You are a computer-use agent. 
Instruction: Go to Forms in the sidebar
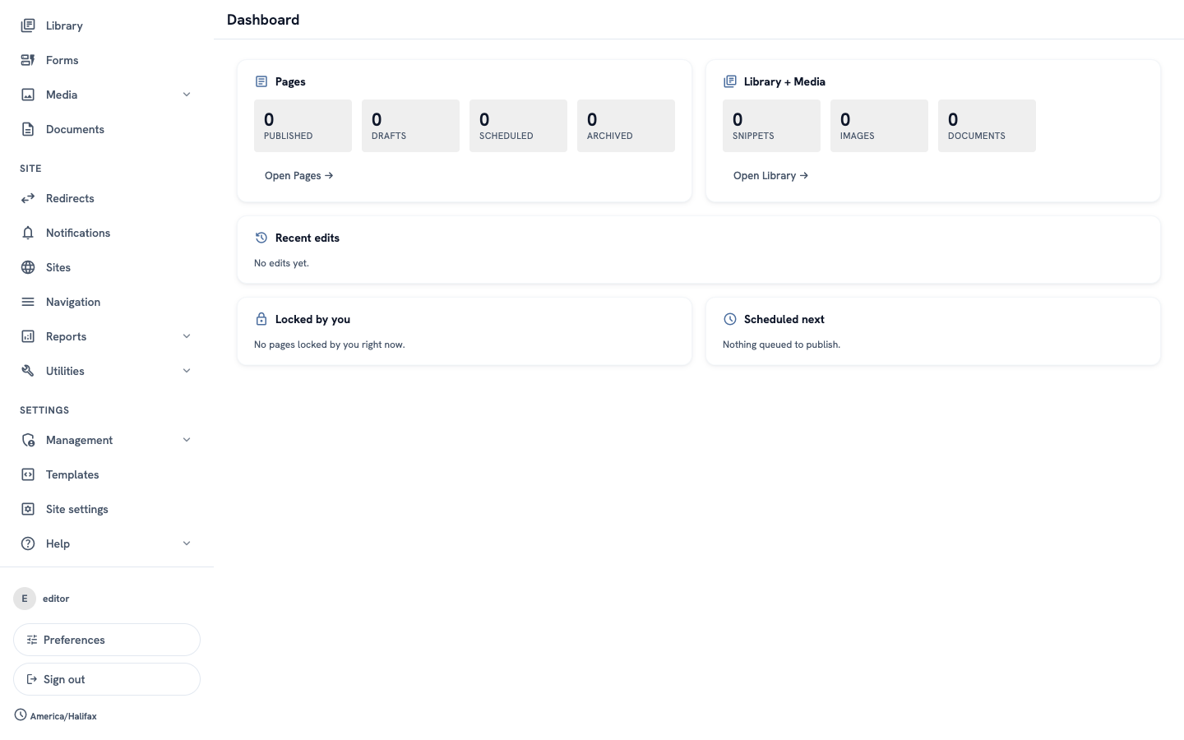(107, 60)
